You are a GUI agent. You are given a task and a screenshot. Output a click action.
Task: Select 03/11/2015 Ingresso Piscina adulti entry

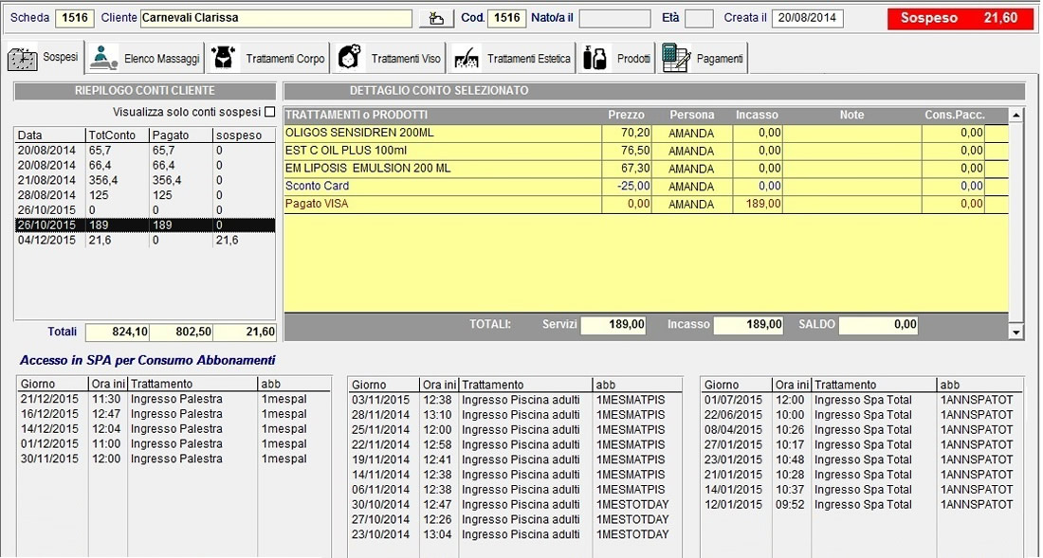515,400
